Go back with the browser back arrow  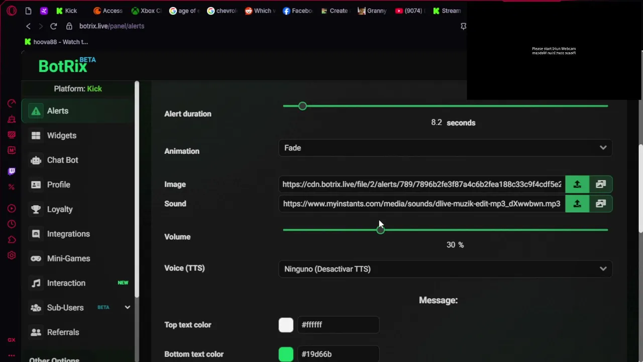coord(28,26)
